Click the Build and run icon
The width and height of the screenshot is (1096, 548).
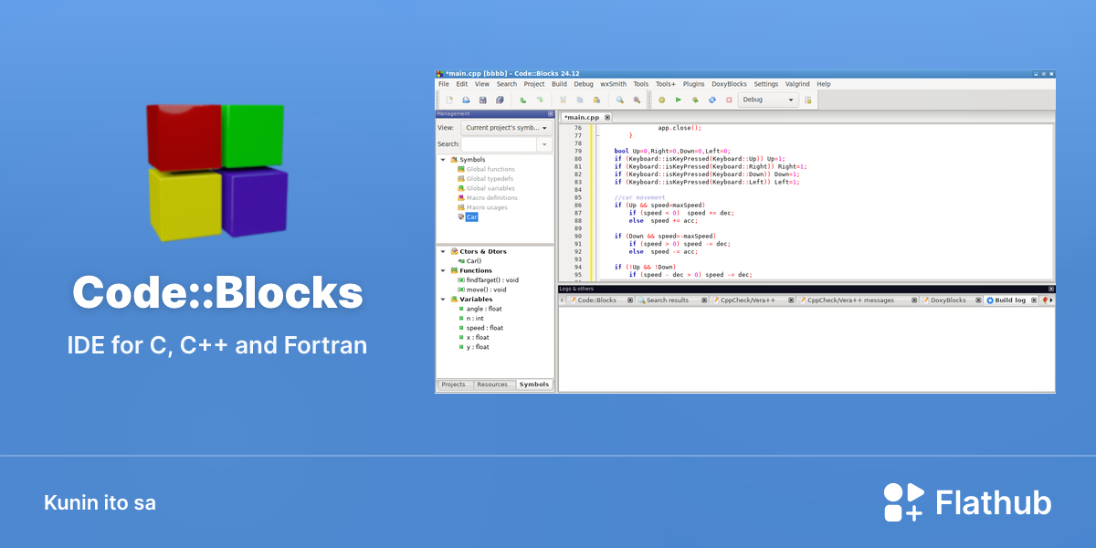tap(695, 100)
